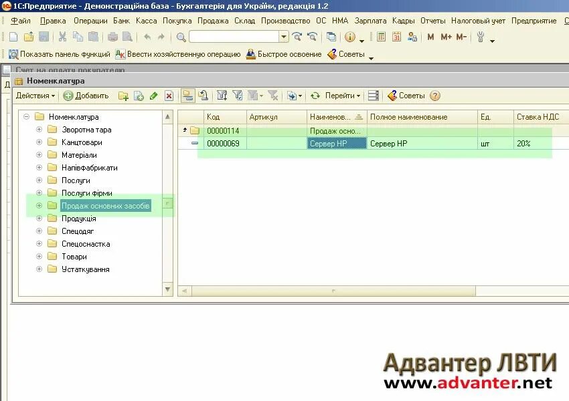Click Быстрое освоение button

284,54
